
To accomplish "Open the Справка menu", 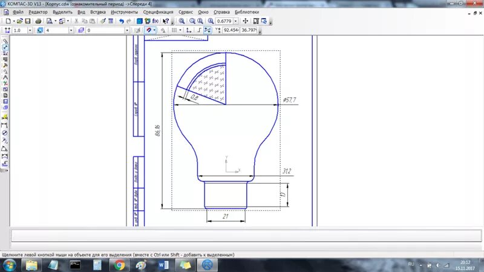I will click(x=221, y=12).
